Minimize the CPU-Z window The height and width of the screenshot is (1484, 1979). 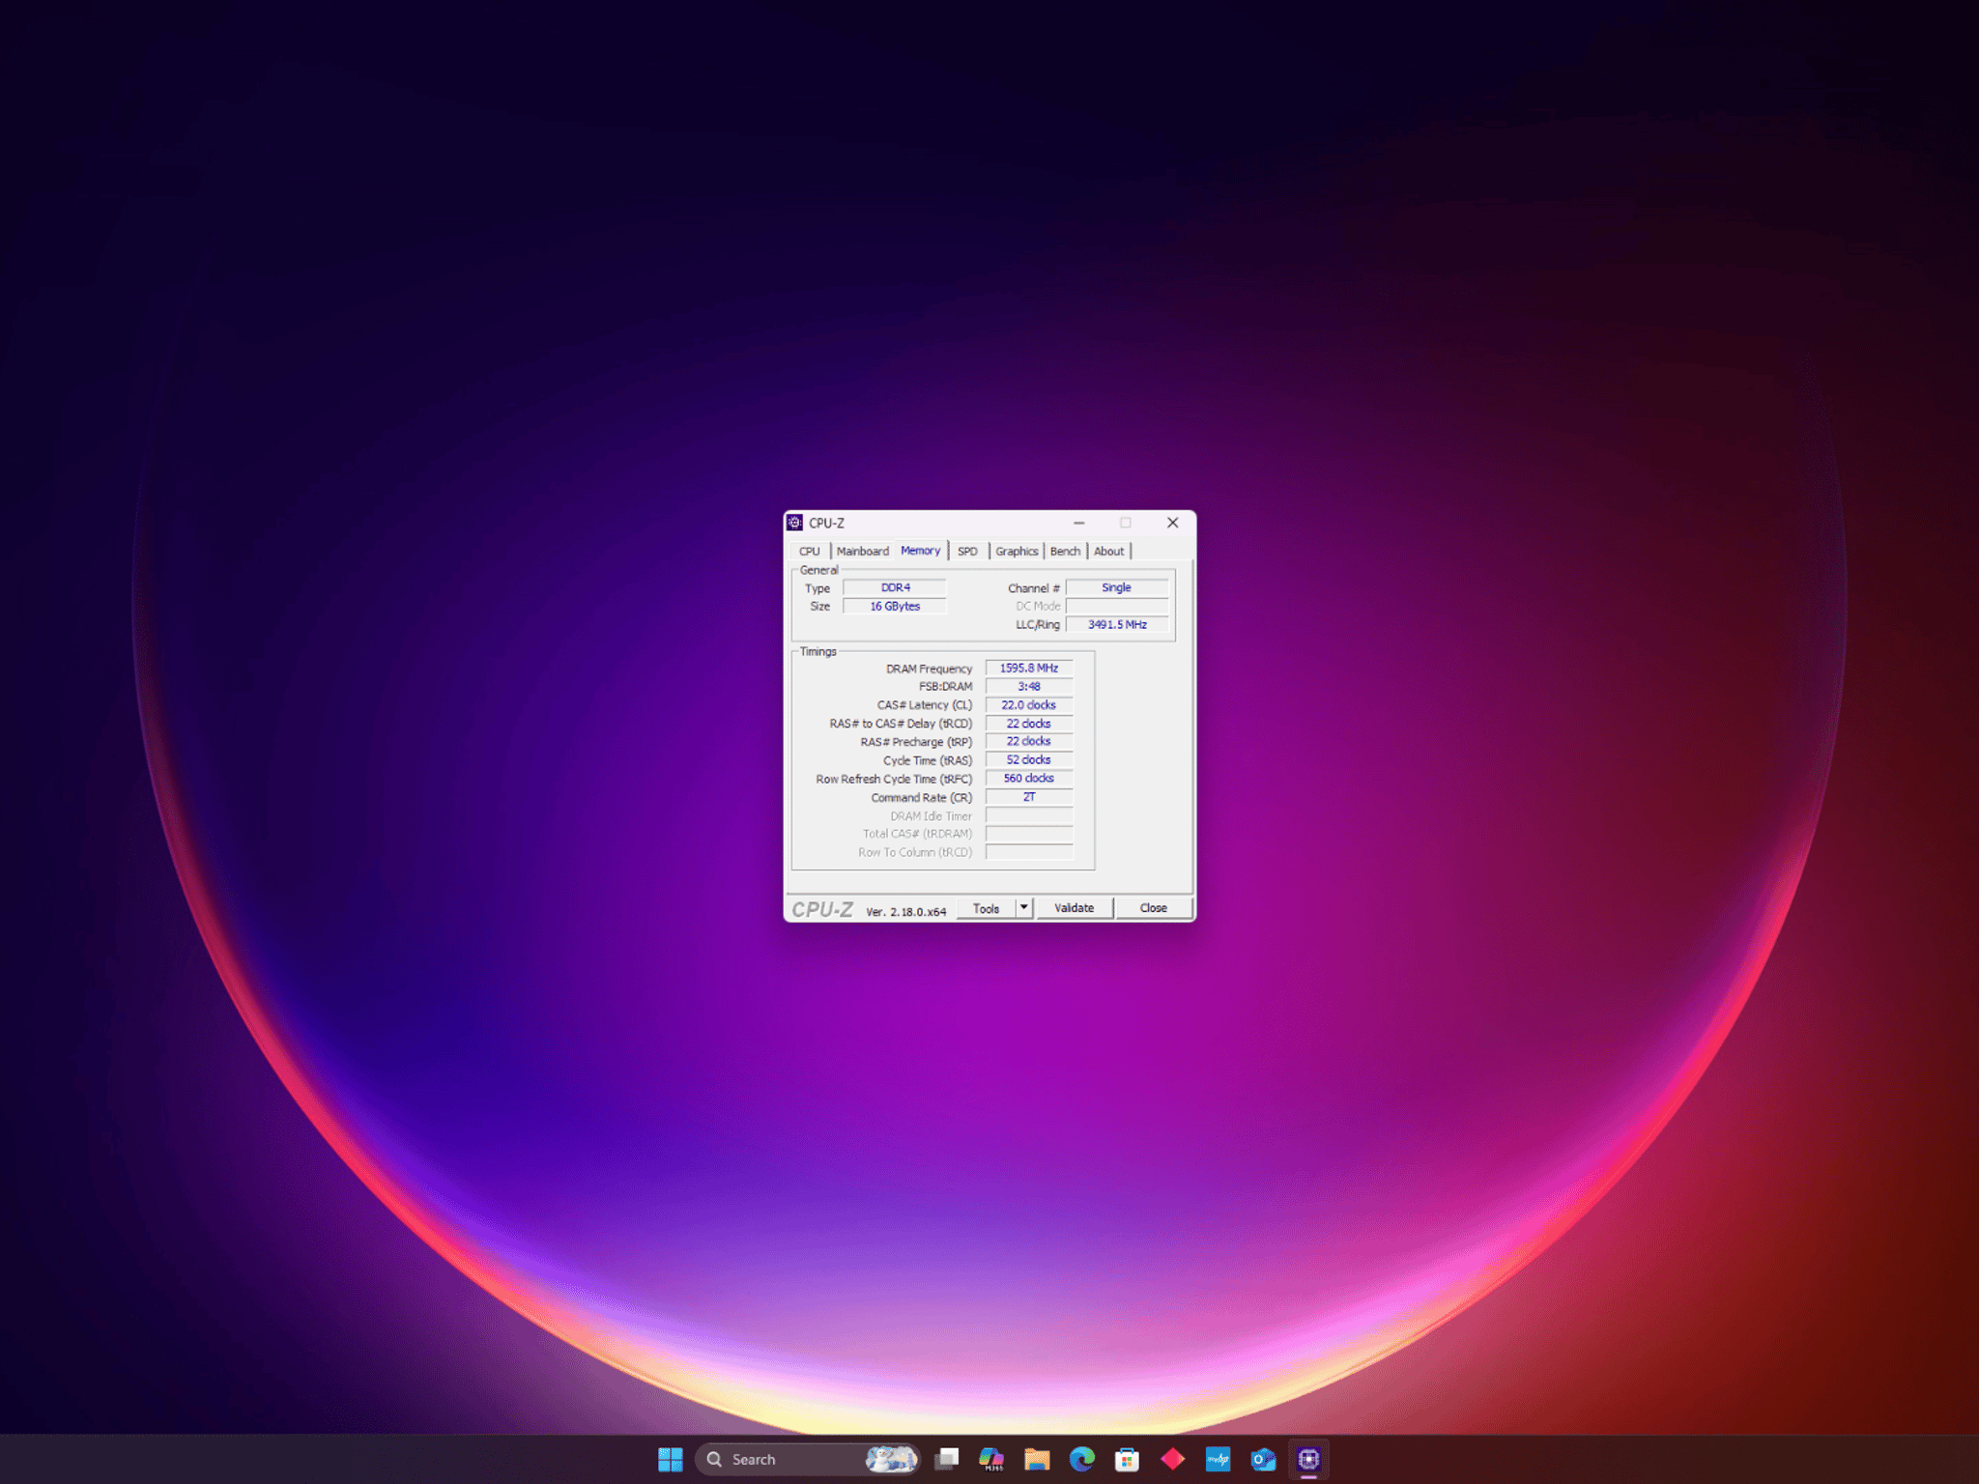pos(1078,523)
